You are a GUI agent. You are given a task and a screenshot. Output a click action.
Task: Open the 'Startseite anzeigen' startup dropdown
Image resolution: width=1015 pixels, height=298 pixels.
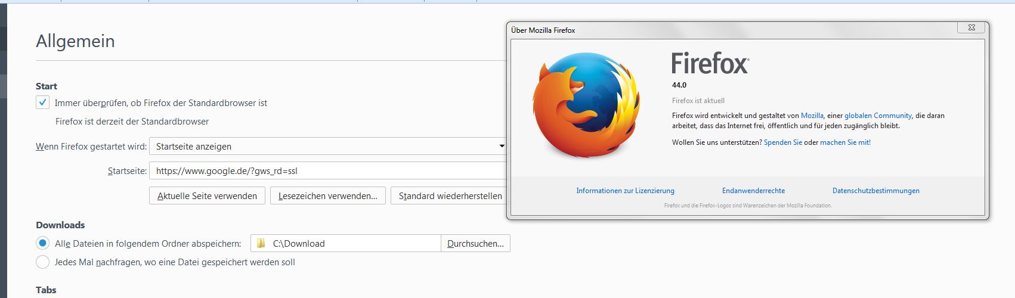[x=327, y=146]
